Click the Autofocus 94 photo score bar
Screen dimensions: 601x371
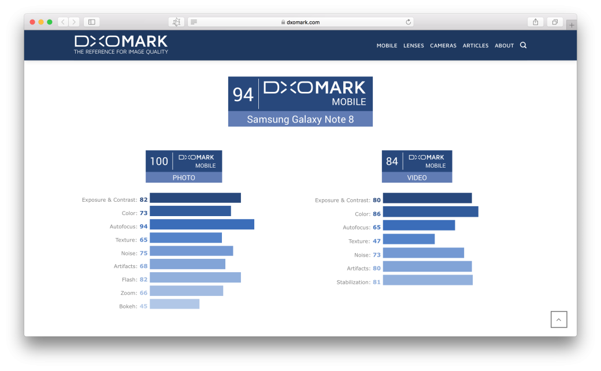(202, 225)
